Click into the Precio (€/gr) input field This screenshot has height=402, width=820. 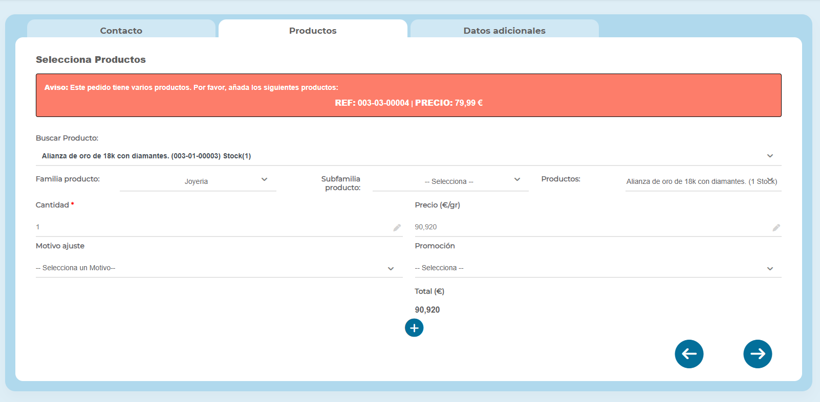pyautogui.click(x=589, y=227)
